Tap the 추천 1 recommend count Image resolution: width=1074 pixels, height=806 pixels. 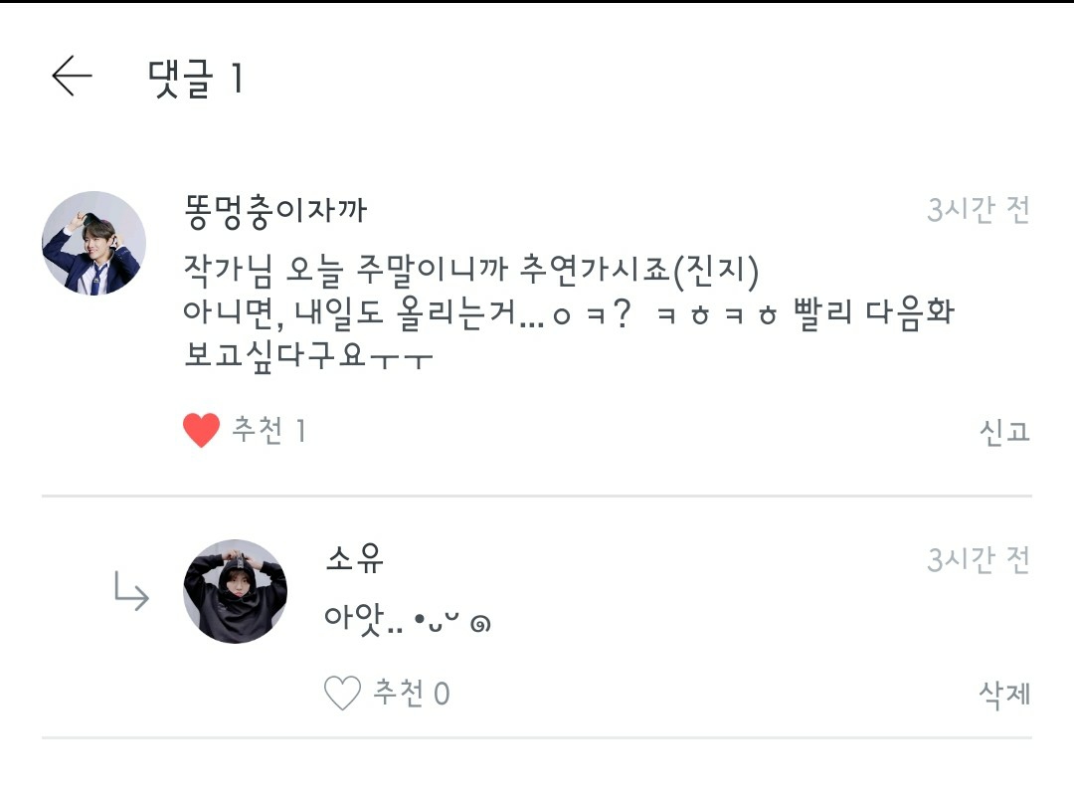(268, 431)
